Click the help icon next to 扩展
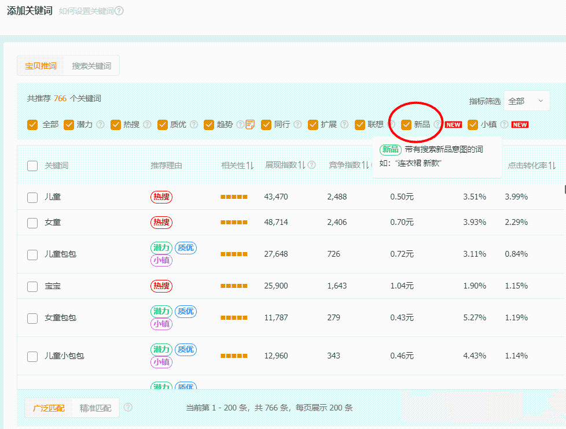This screenshot has height=429, width=566. [344, 124]
